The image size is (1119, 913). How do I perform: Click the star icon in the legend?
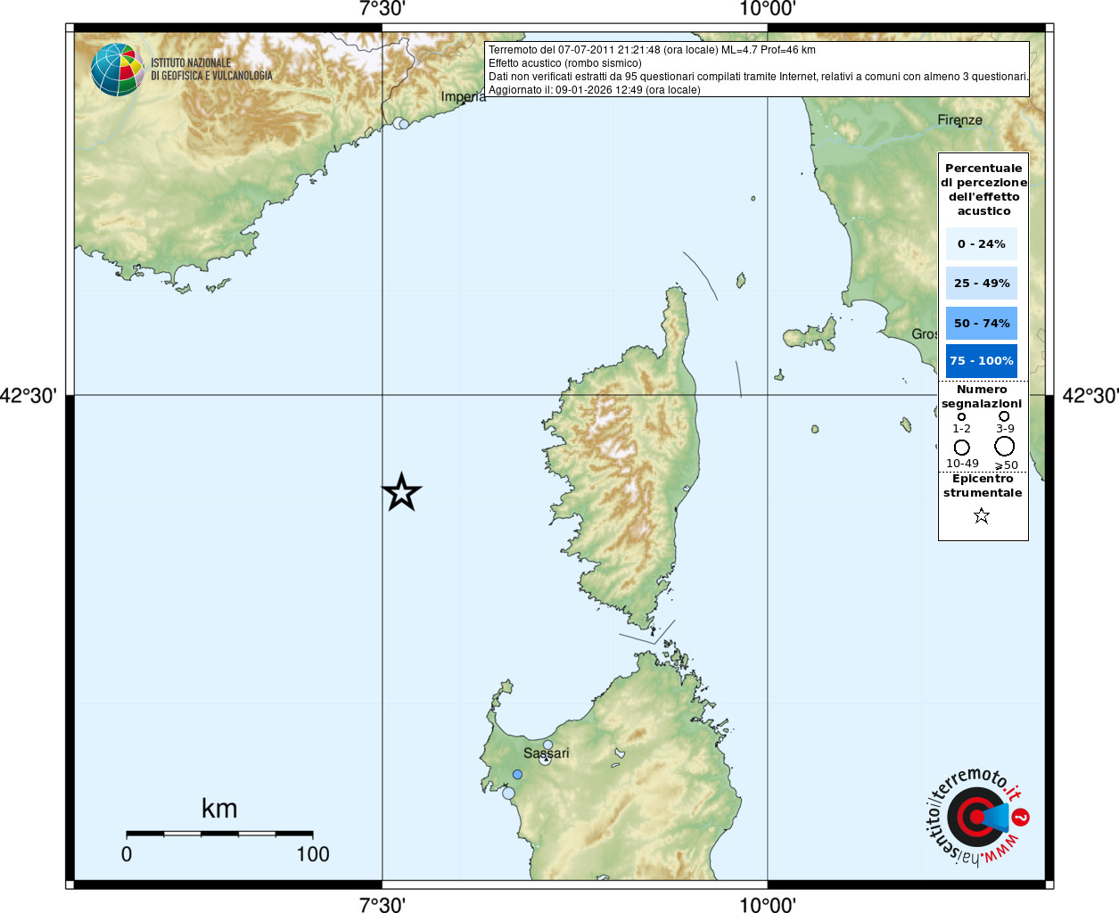tap(982, 515)
